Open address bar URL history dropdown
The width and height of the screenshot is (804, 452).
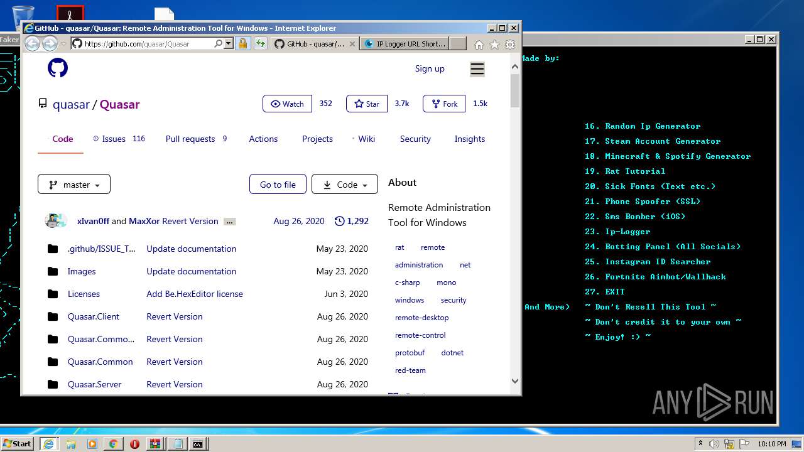228,43
